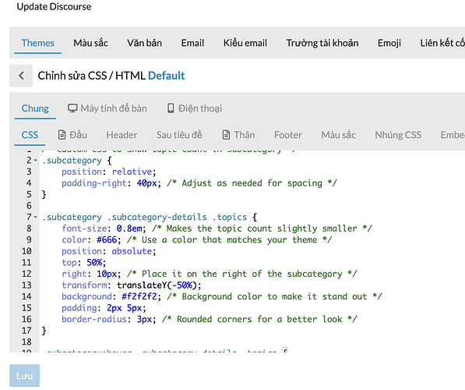Open the Footer field tab
The image size is (465, 390).
(x=288, y=135)
